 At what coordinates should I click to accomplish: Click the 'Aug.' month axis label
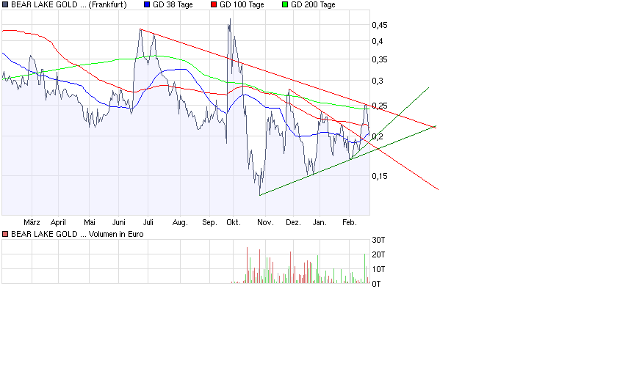(x=180, y=223)
